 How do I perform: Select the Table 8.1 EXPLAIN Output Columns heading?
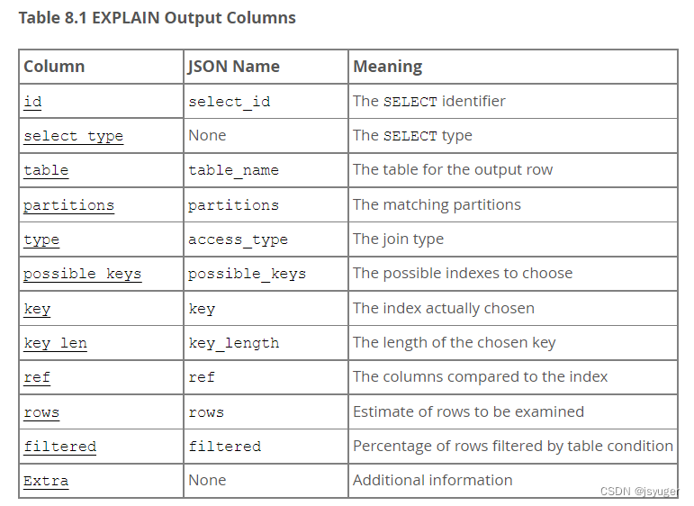click(x=158, y=18)
